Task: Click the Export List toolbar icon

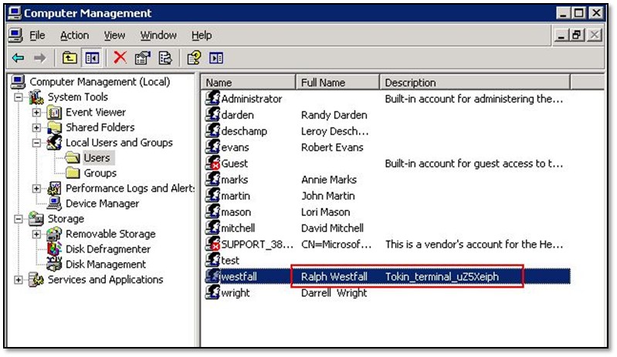Action: (164, 58)
